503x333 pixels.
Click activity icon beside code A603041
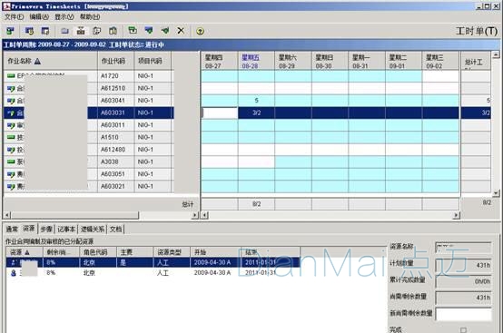coord(11,101)
